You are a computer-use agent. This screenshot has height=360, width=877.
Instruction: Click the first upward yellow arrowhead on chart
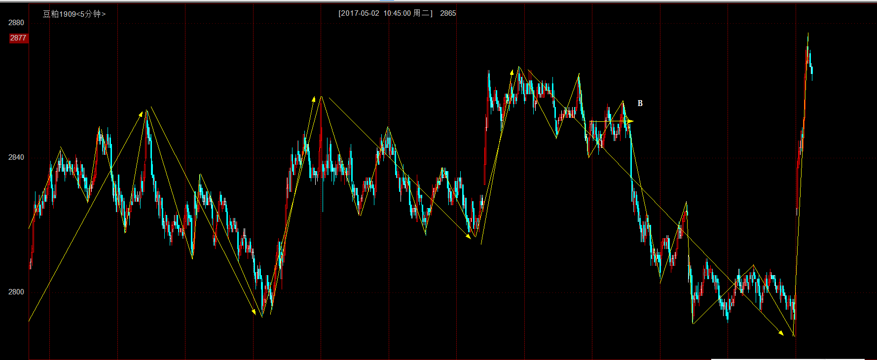(141, 114)
